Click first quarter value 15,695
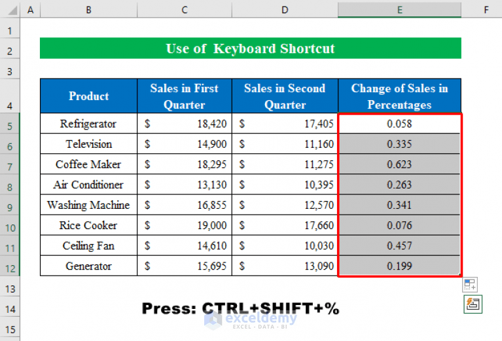The height and width of the screenshot is (341, 502). (x=185, y=266)
